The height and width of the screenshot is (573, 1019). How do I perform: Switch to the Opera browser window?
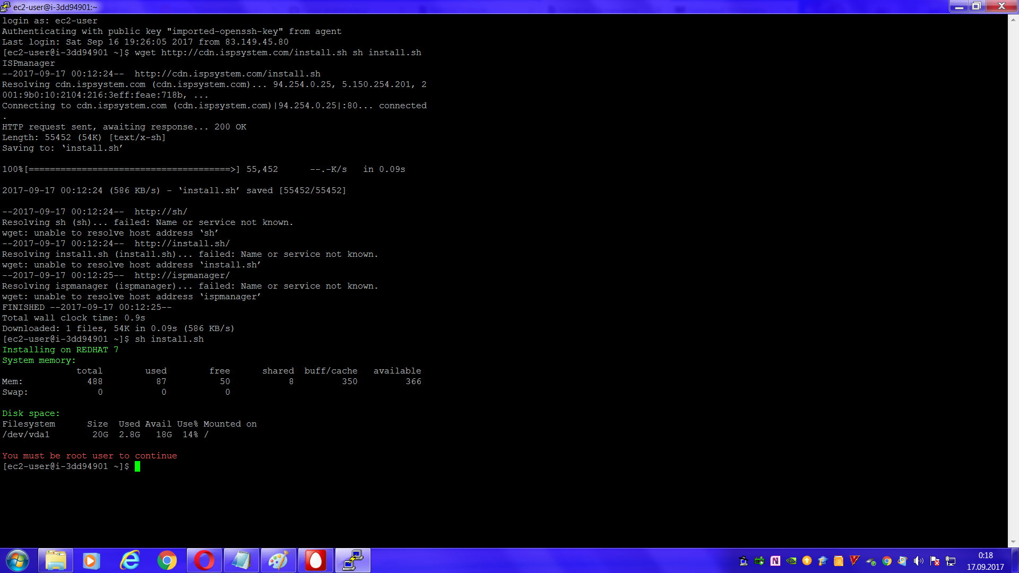[204, 561]
